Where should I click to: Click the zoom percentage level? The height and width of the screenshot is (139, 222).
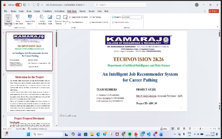[215, 128]
